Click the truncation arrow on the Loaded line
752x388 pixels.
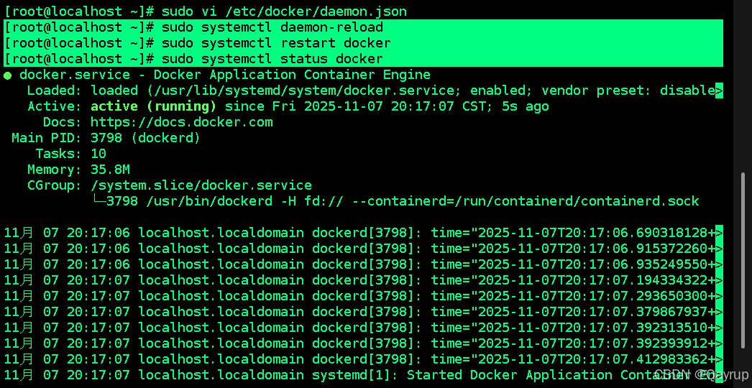pyautogui.click(x=719, y=91)
